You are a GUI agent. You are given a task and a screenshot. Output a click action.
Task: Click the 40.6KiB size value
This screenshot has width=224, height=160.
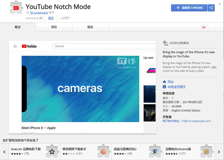point(176,106)
